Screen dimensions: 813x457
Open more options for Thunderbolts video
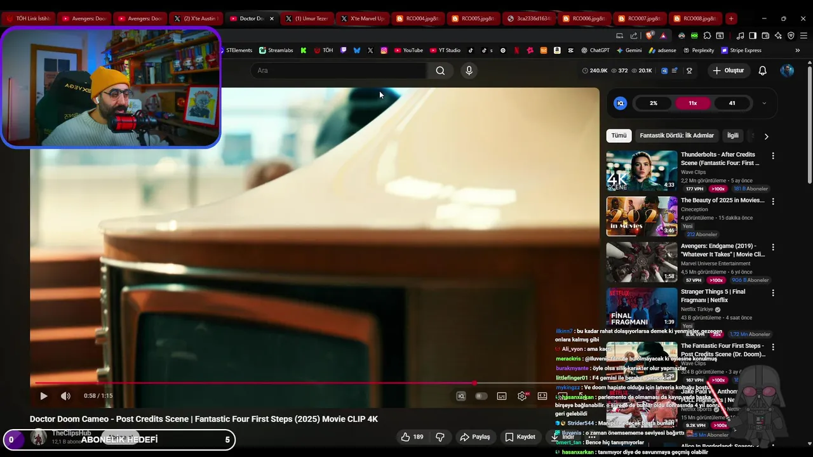click(x=773, y=156)
